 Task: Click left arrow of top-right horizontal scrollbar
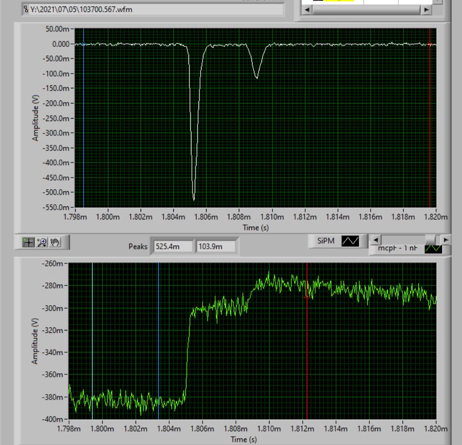[x=307, y=10]
